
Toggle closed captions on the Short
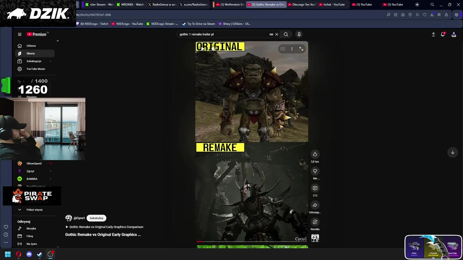[x=283, y=49]
